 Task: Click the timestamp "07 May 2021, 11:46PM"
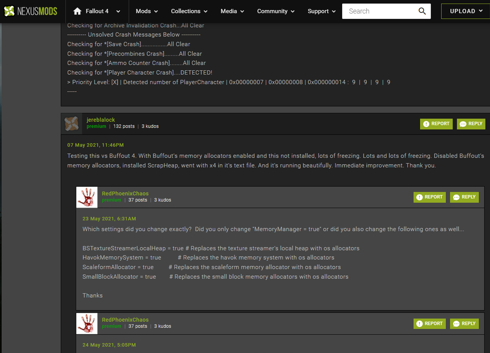96,145
